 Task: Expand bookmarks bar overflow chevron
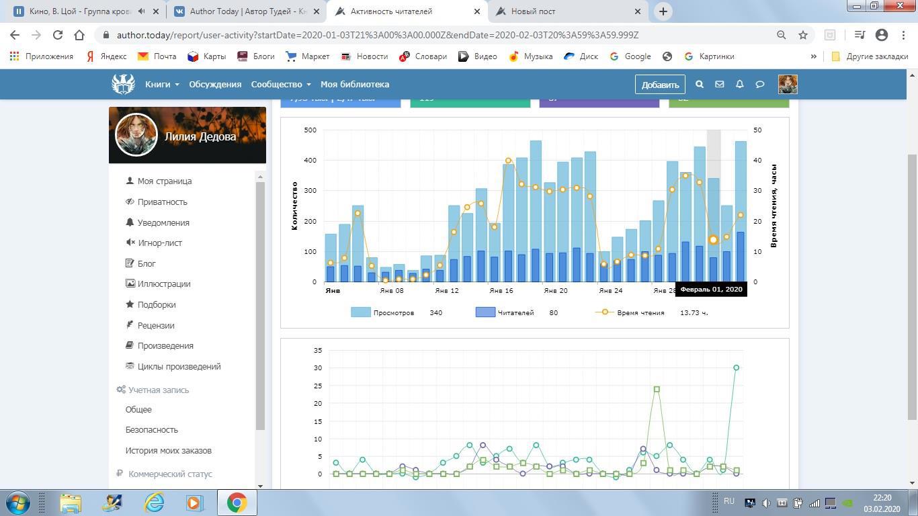[x=813, y=56]
